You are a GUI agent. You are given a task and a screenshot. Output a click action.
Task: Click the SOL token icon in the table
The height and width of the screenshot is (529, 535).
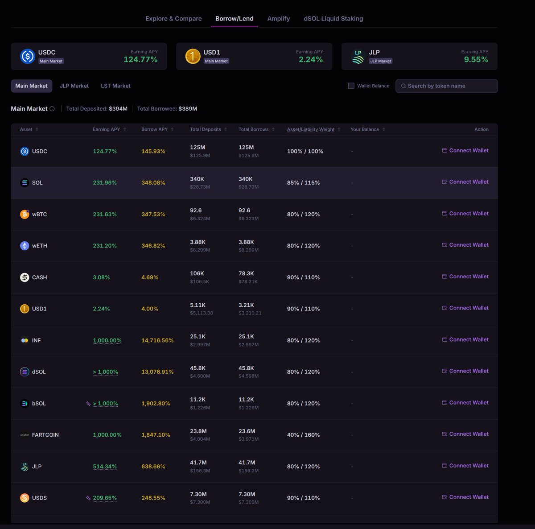point(25,182)
